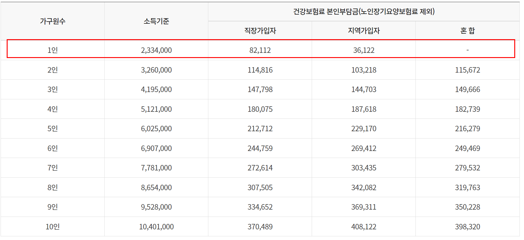
Task: Click the 7인 household row label
Action: (53, 168)
